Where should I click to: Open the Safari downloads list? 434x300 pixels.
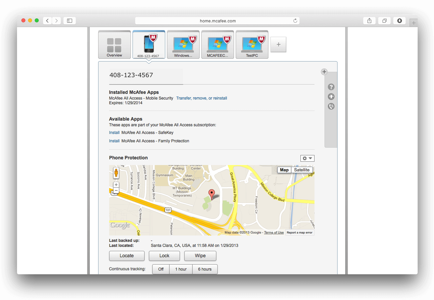click(400, 21)
